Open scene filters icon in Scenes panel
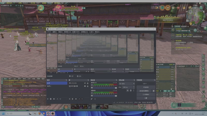 point(54,99)
